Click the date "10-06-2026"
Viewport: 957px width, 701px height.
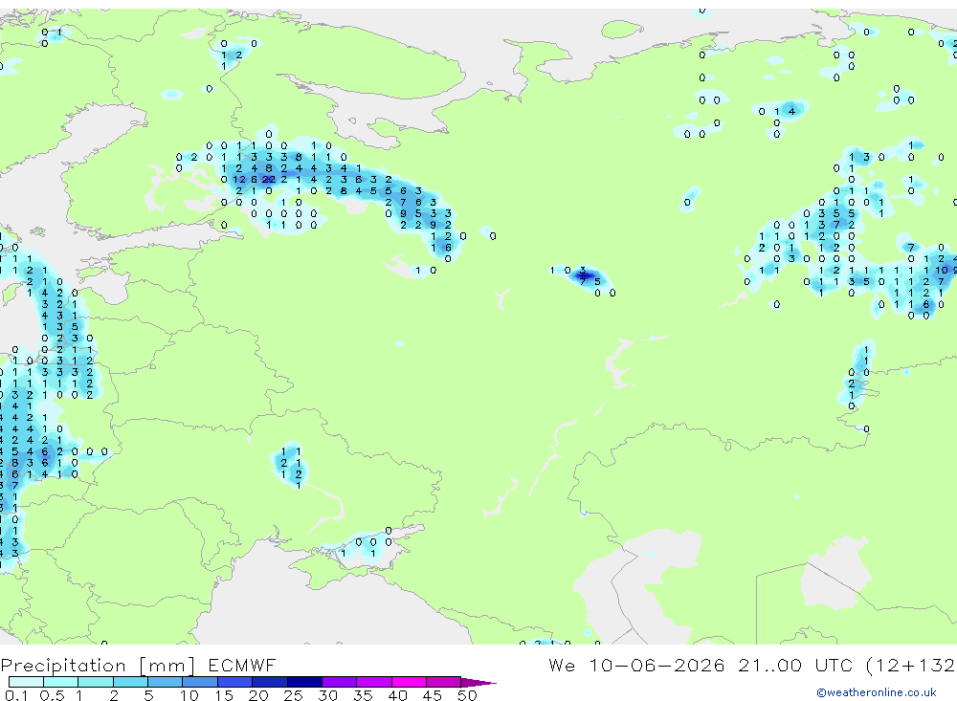click(657, 665)
